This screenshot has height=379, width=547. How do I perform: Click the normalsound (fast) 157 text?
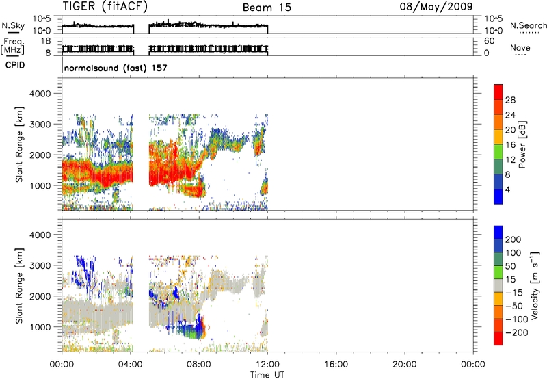pyautogui.click(x=116, y=68)
